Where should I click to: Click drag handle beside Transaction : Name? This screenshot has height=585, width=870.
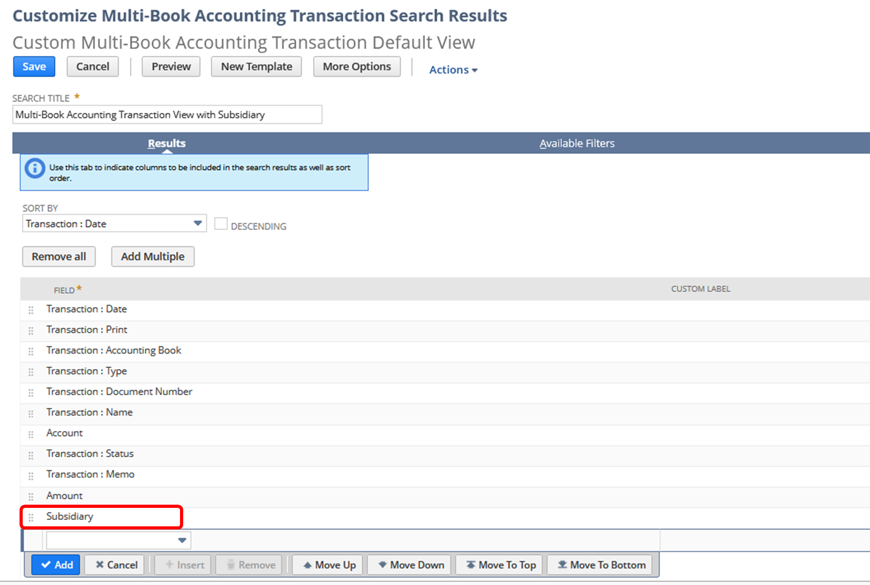point(31,413)
